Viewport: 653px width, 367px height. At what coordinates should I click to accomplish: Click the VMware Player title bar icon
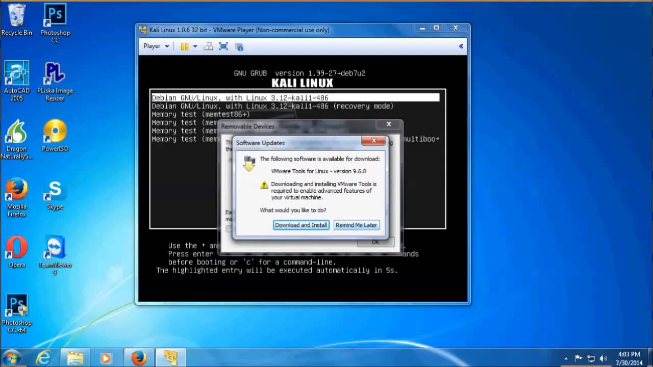click(143, 30)
